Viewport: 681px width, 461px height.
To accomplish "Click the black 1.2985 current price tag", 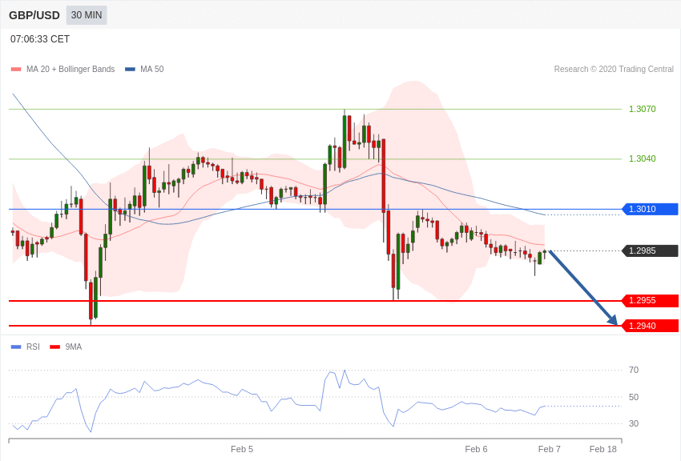I will (x=651, y=251).
